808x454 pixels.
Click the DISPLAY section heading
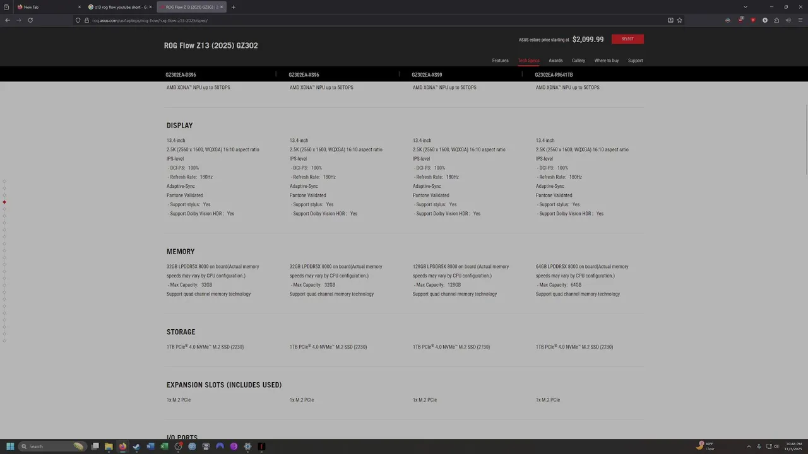tap(180, 125)
